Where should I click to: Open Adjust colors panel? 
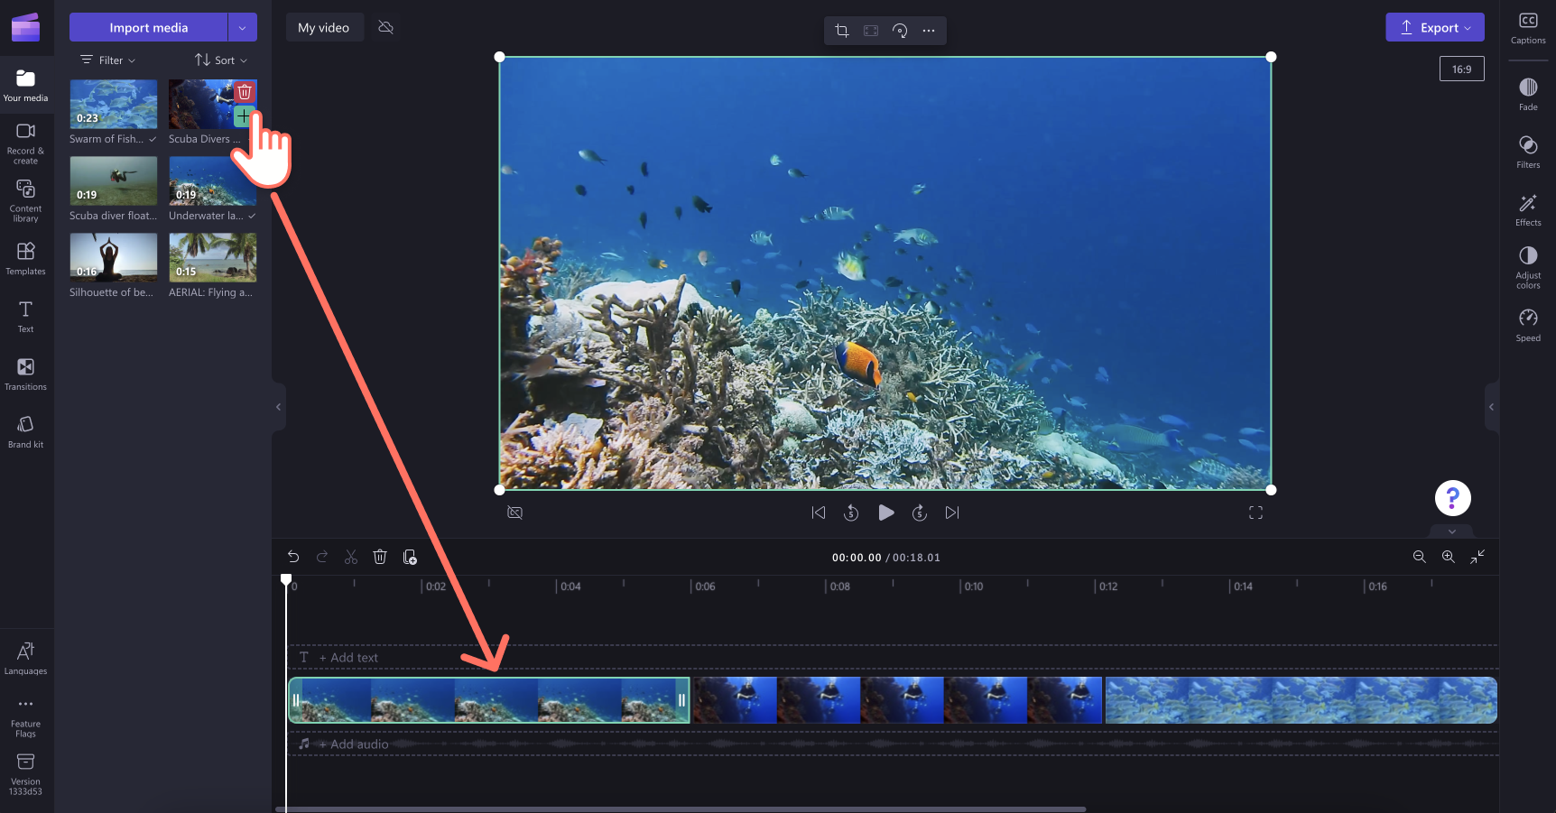point(1528,267)
